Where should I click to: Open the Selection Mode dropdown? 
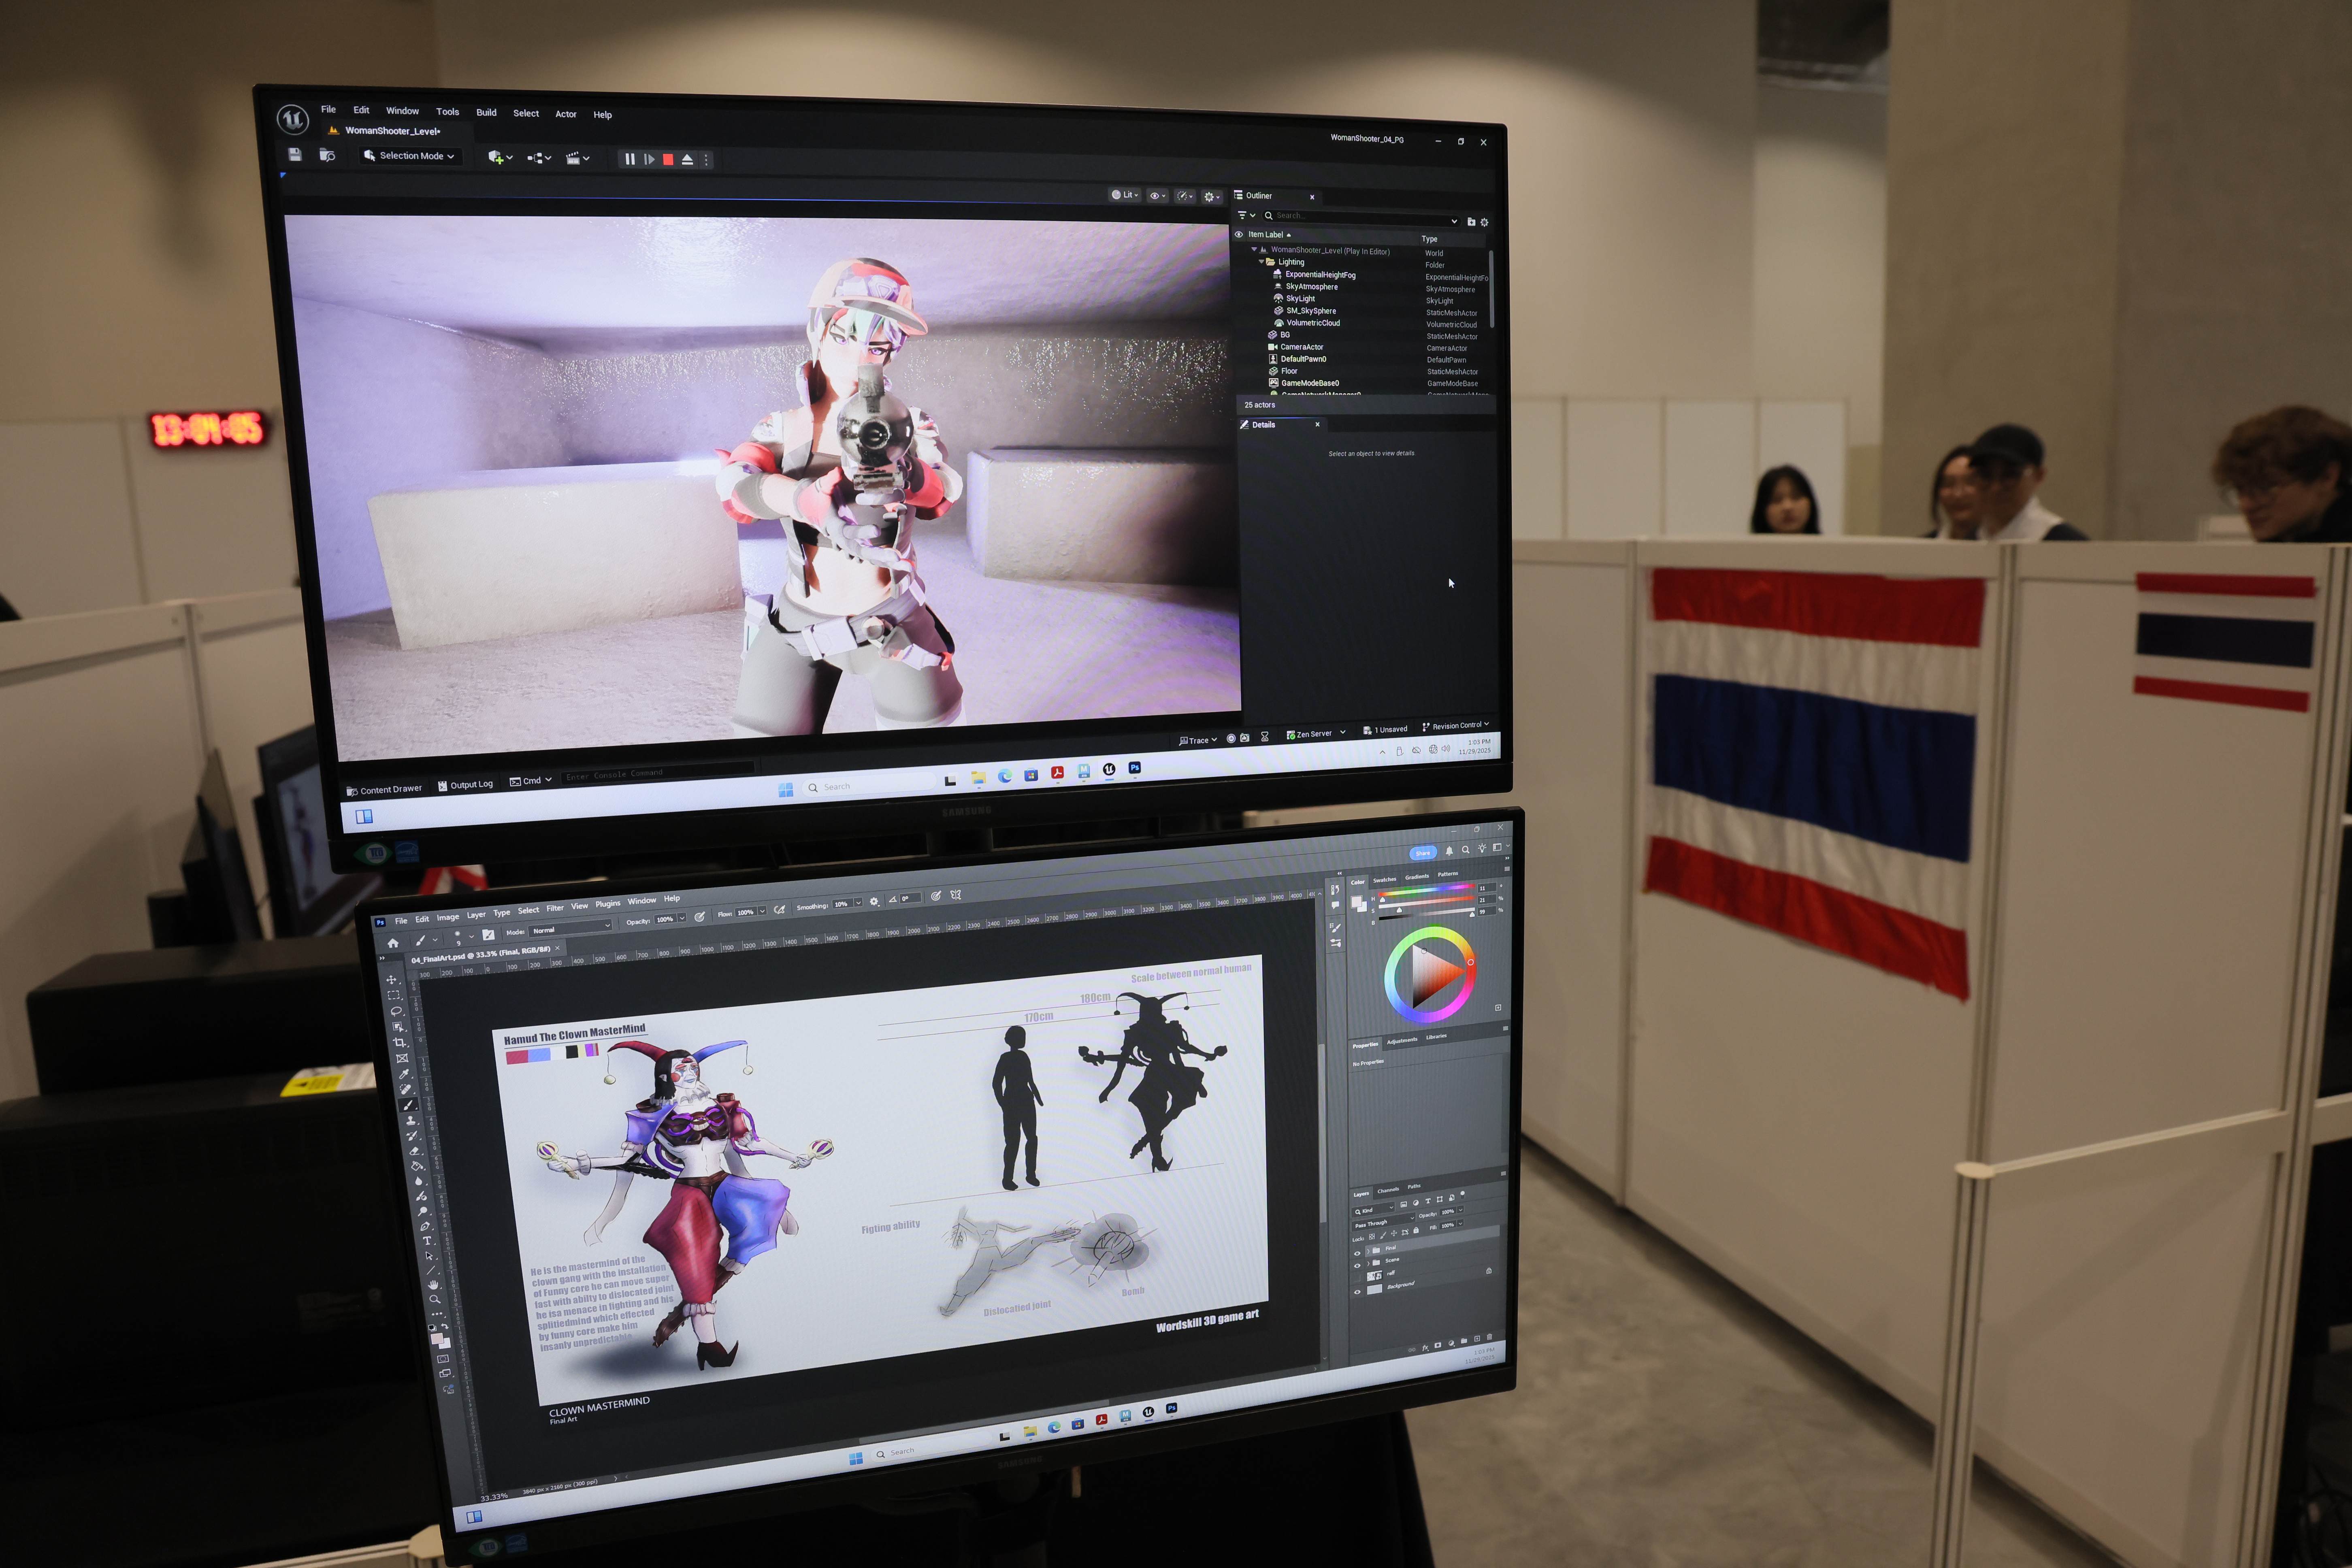[411, 156]
